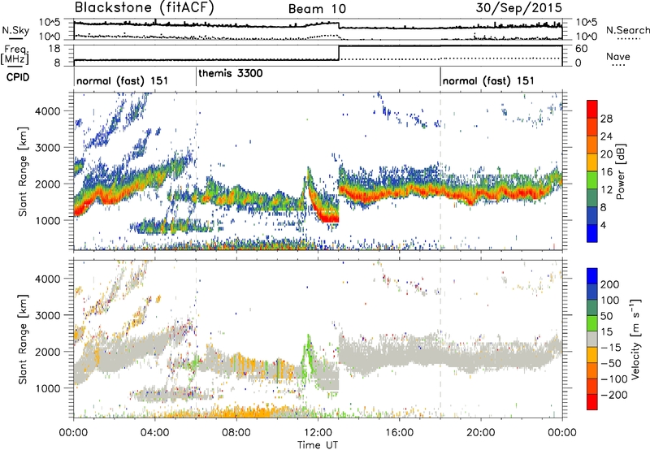Click the 'N.Sky' legend label
Screen dimensions: 650x450
[x=15, y=30]
